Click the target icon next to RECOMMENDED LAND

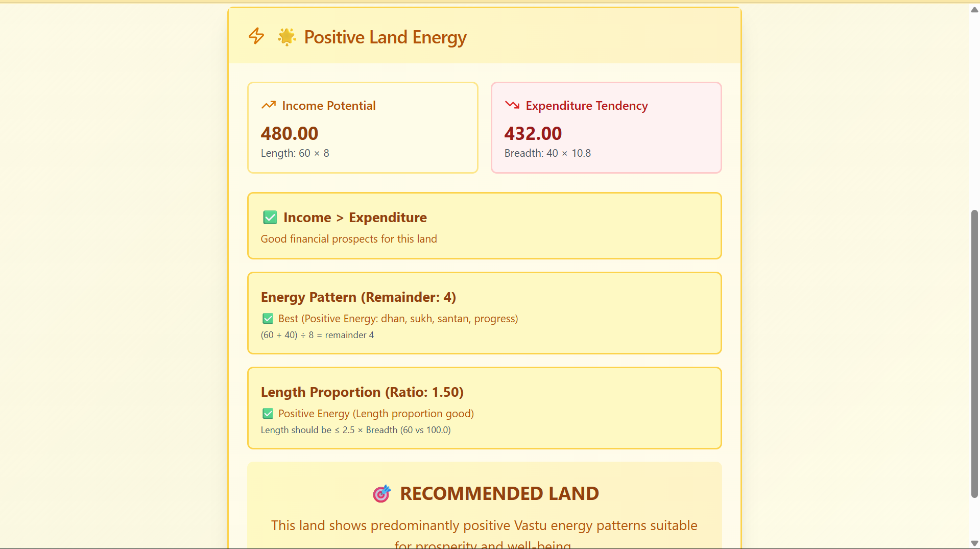(x=381, y=494)
